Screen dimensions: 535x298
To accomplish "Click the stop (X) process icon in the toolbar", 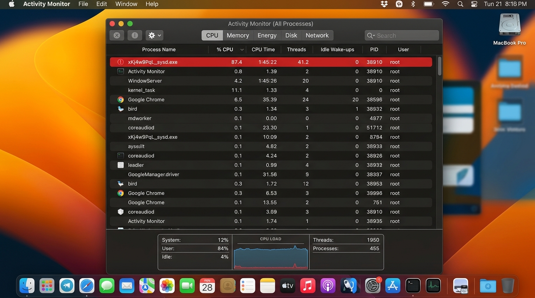I will pos(116,35).
